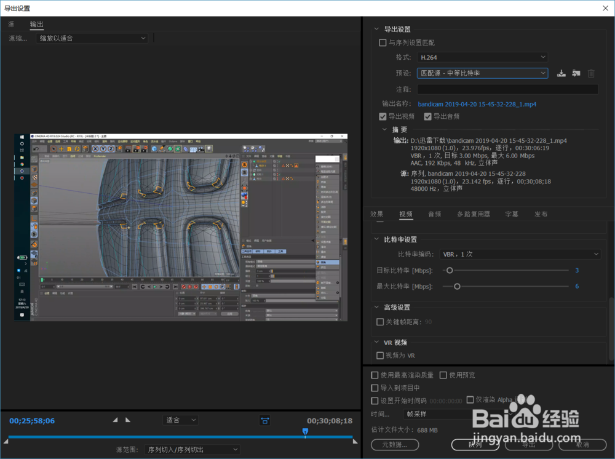Click the video preview thumbnail

tap(181, 228)
